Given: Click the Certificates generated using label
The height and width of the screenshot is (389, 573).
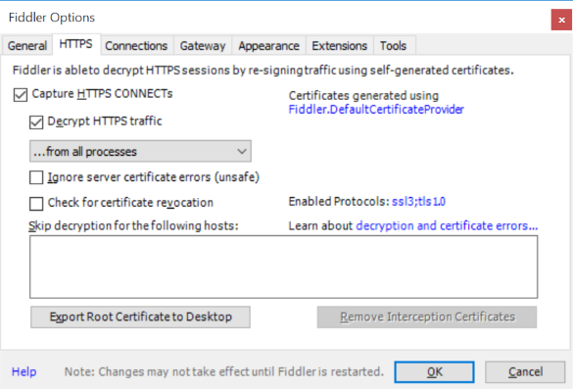Looking at the screenshot, I should coord(363,96).
